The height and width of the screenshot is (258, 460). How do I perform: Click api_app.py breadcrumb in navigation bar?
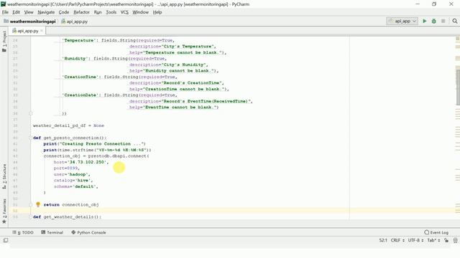(74, 21)
